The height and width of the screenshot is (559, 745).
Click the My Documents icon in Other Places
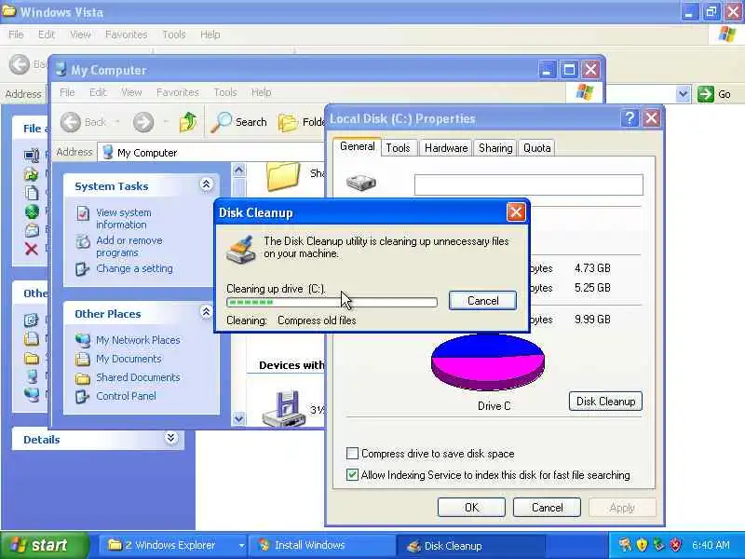pyautogui.click(x=82, y=359)
